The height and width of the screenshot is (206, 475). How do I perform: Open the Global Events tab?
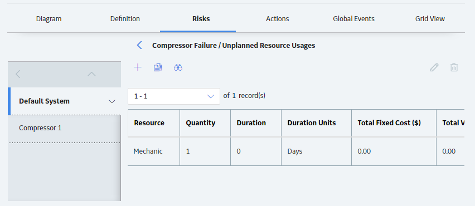pos(354,19)
